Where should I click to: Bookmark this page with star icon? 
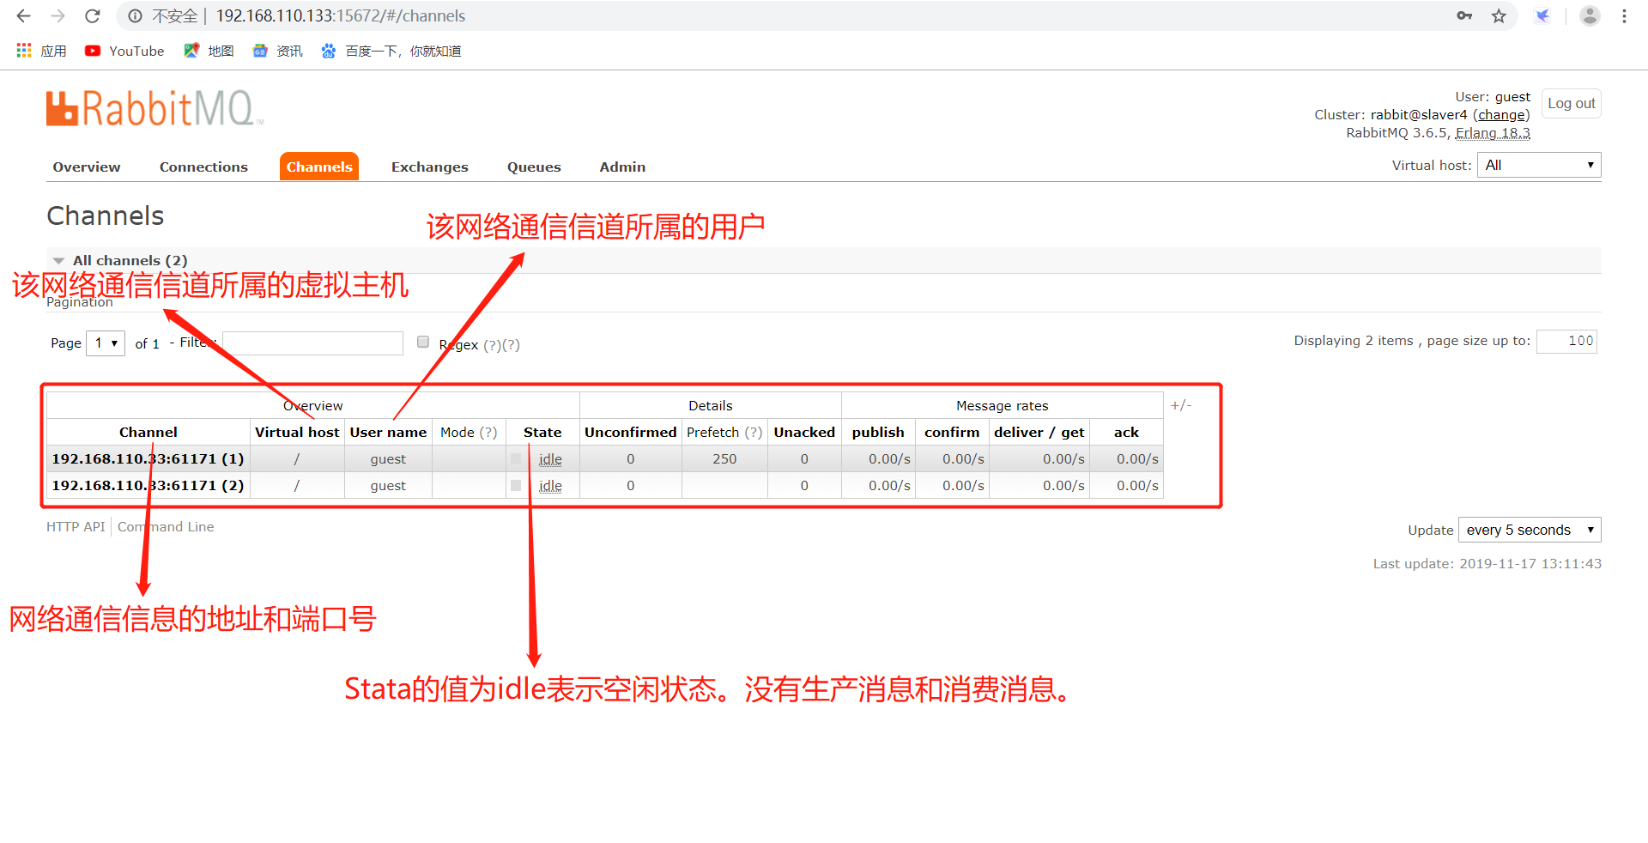click(x=1499, y=15)
